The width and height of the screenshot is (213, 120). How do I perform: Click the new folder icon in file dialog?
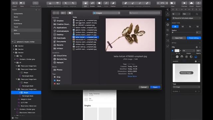coord(70,13)
